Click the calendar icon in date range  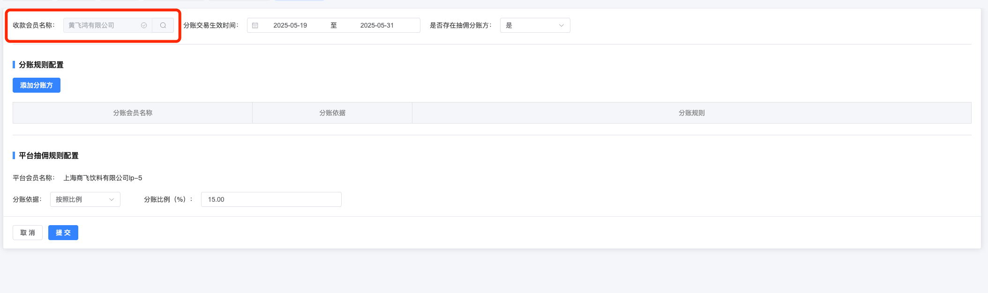[255, 25]
